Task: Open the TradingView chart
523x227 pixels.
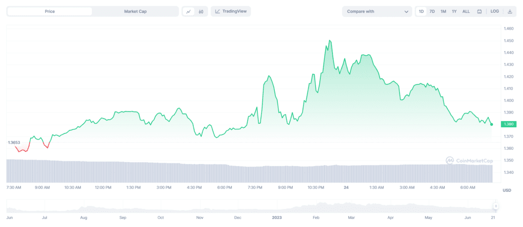Action: 231,11
